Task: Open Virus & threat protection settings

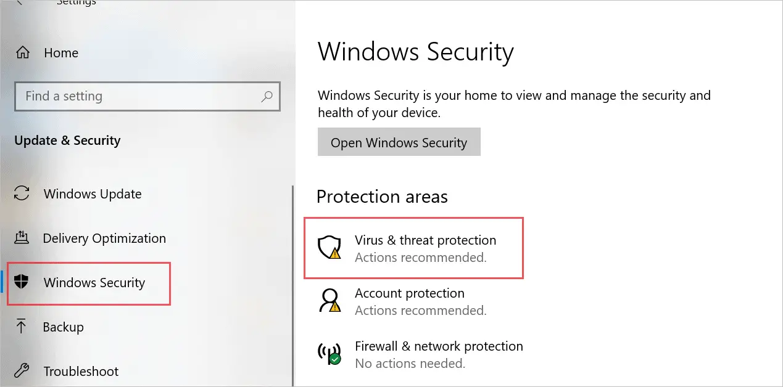Action: coord(425,240)
